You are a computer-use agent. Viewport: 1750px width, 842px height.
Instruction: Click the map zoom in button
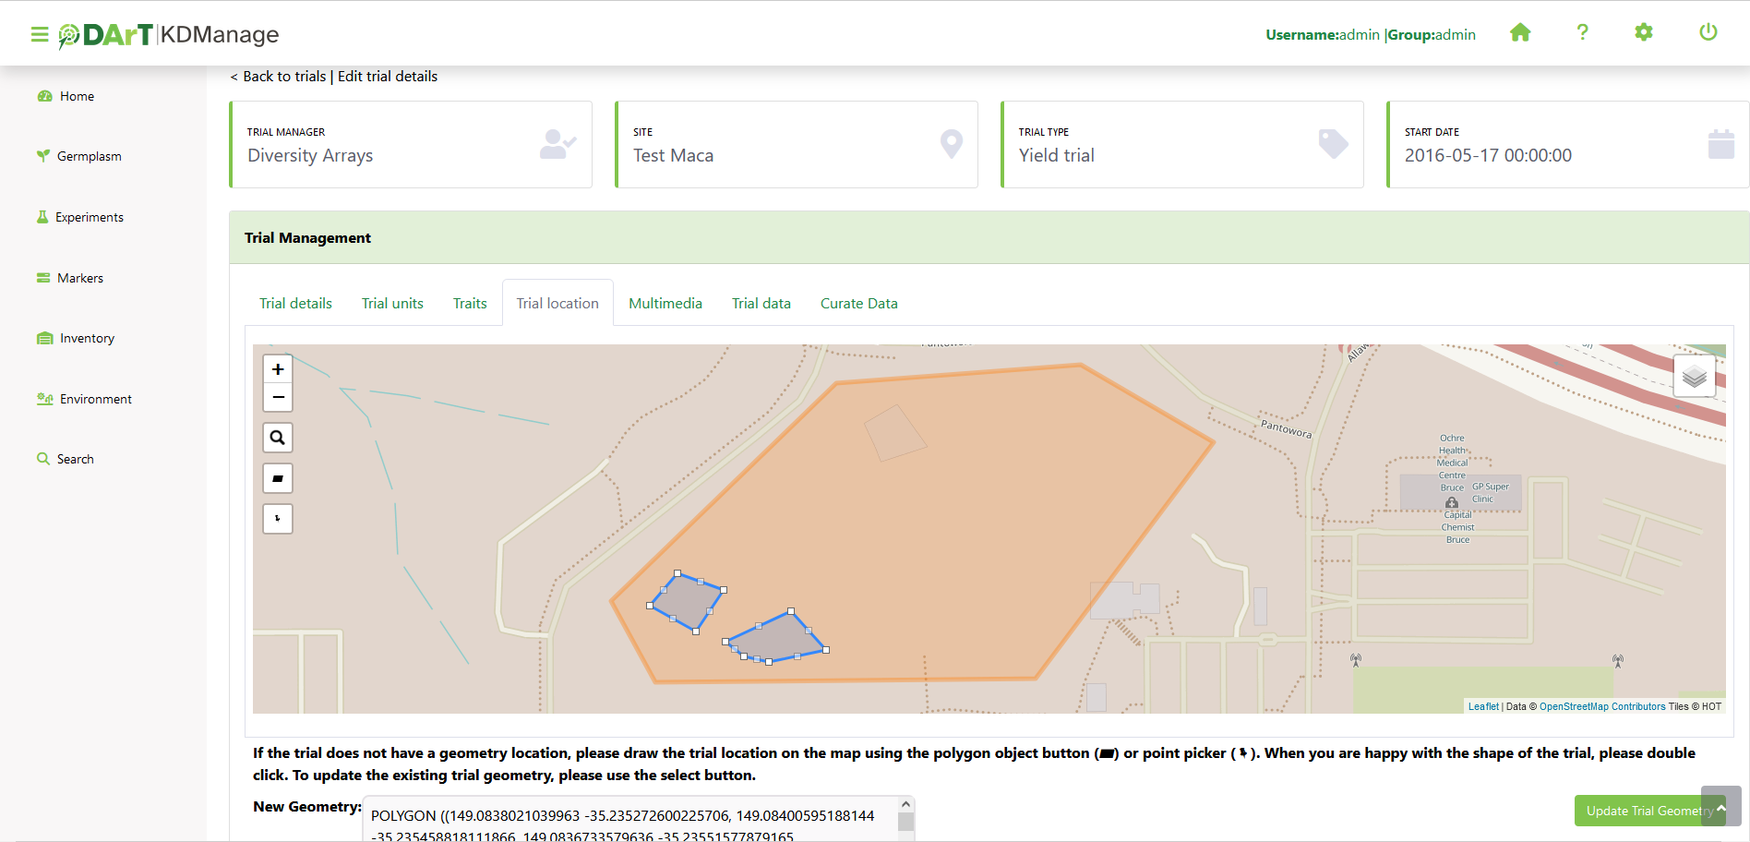(x=278, y=369)
